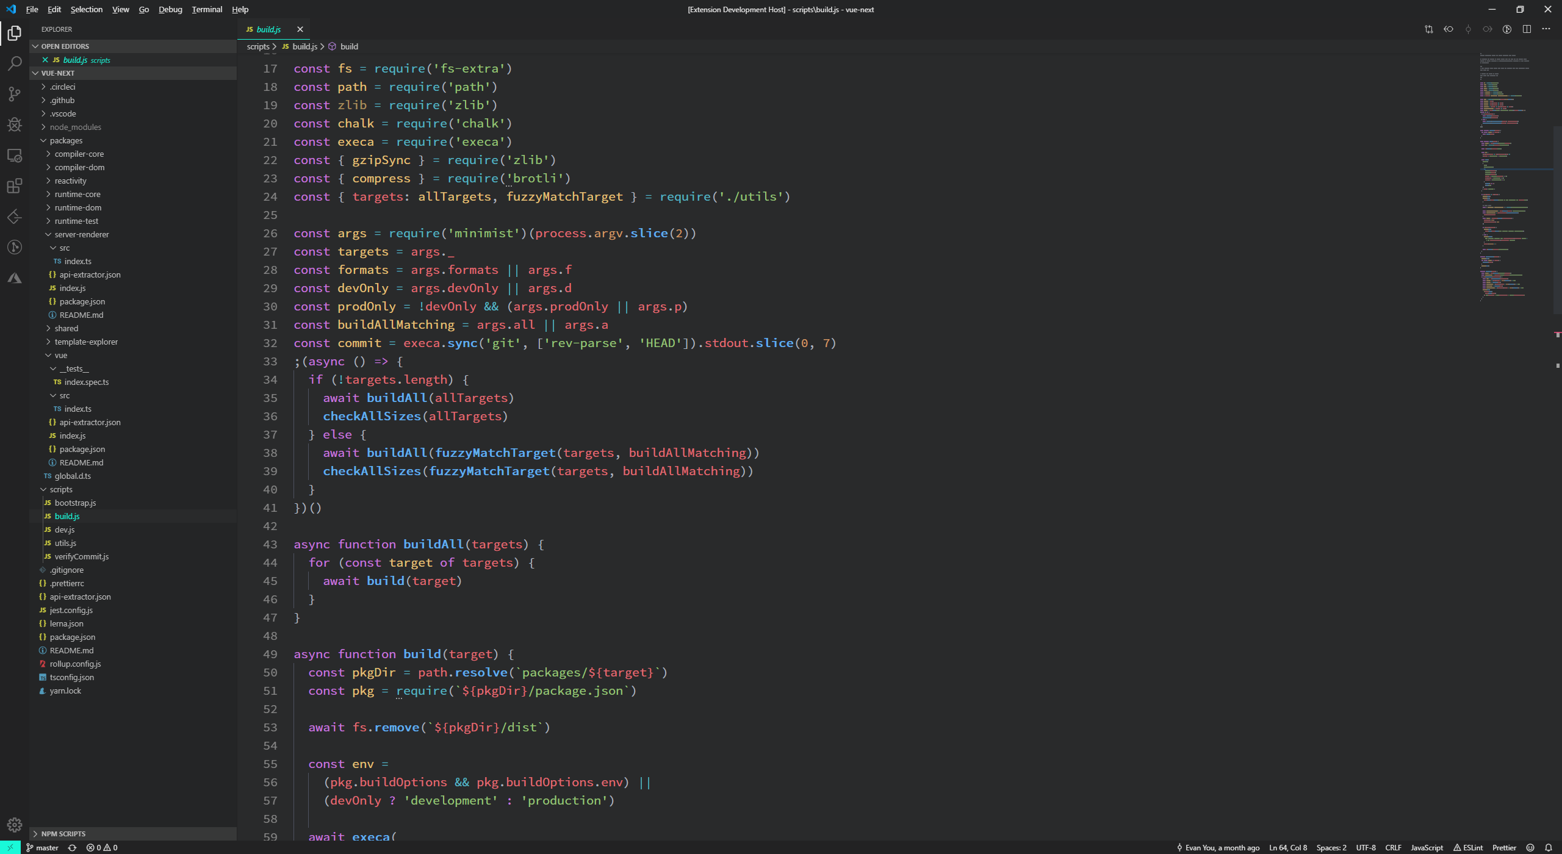Click the notifications bell in status bar

[1549, 847]
